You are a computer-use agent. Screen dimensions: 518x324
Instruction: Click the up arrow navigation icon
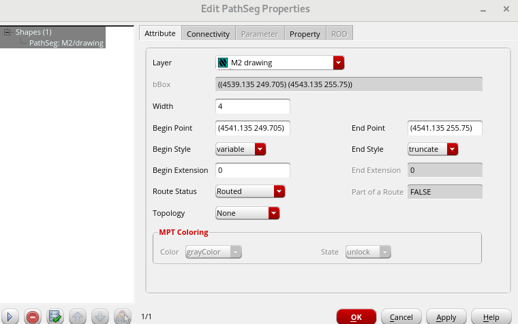(x=78, y=317)
